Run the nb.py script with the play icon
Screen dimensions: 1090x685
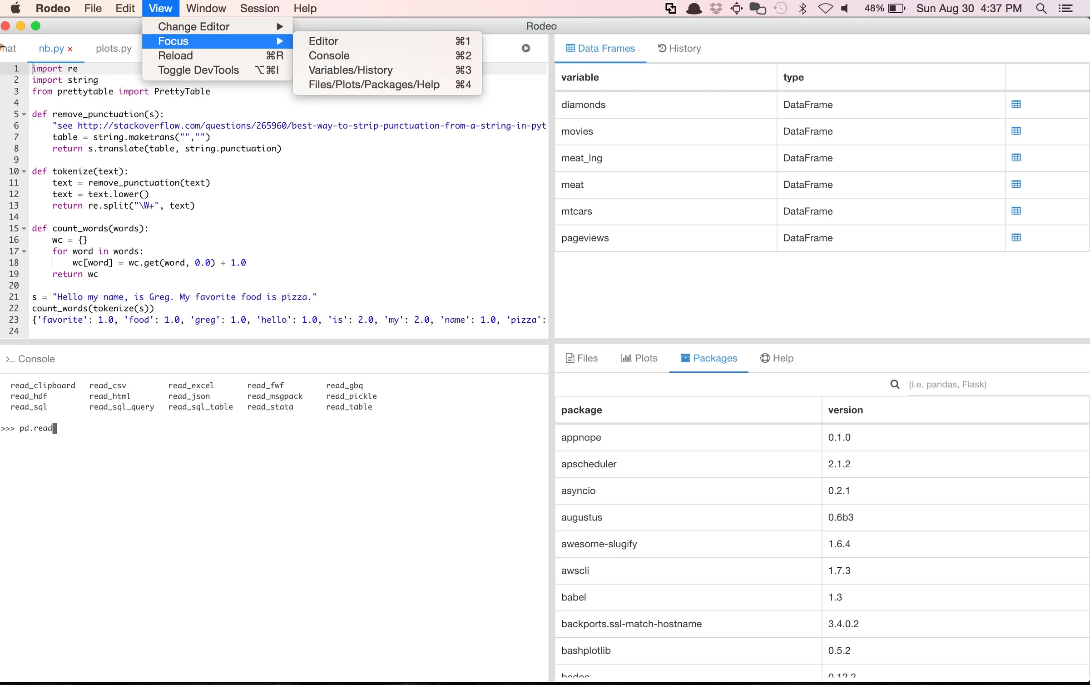click(525, 48)
